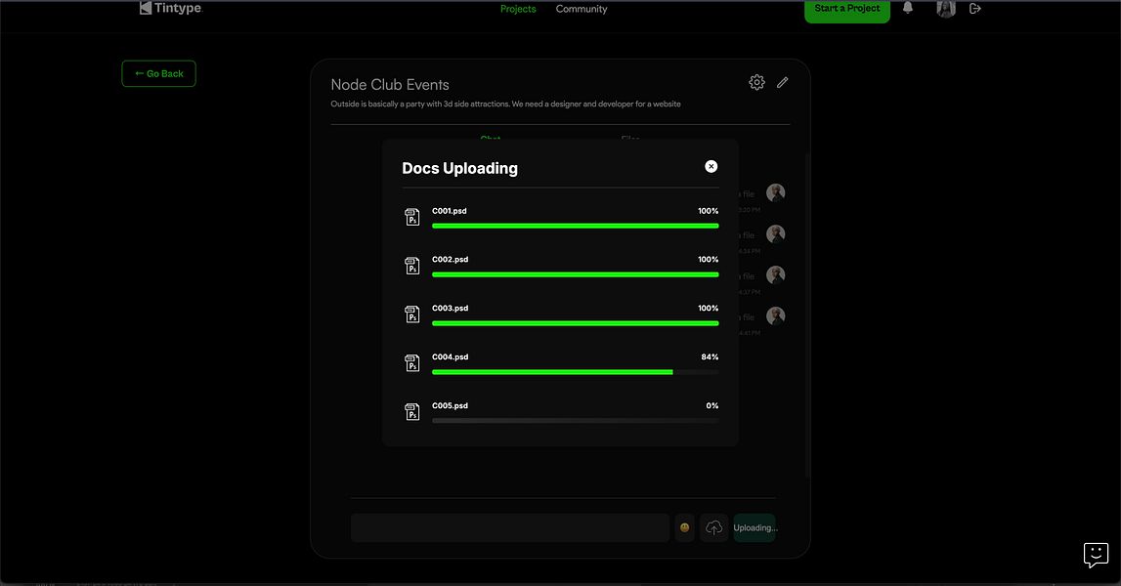Click the message input field
This screenshot has height=586, width=1121.
pos(510,527)
